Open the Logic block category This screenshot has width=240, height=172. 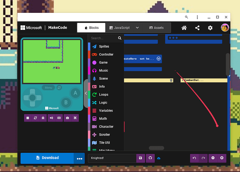pyautogui.click(x=106, y=103)
